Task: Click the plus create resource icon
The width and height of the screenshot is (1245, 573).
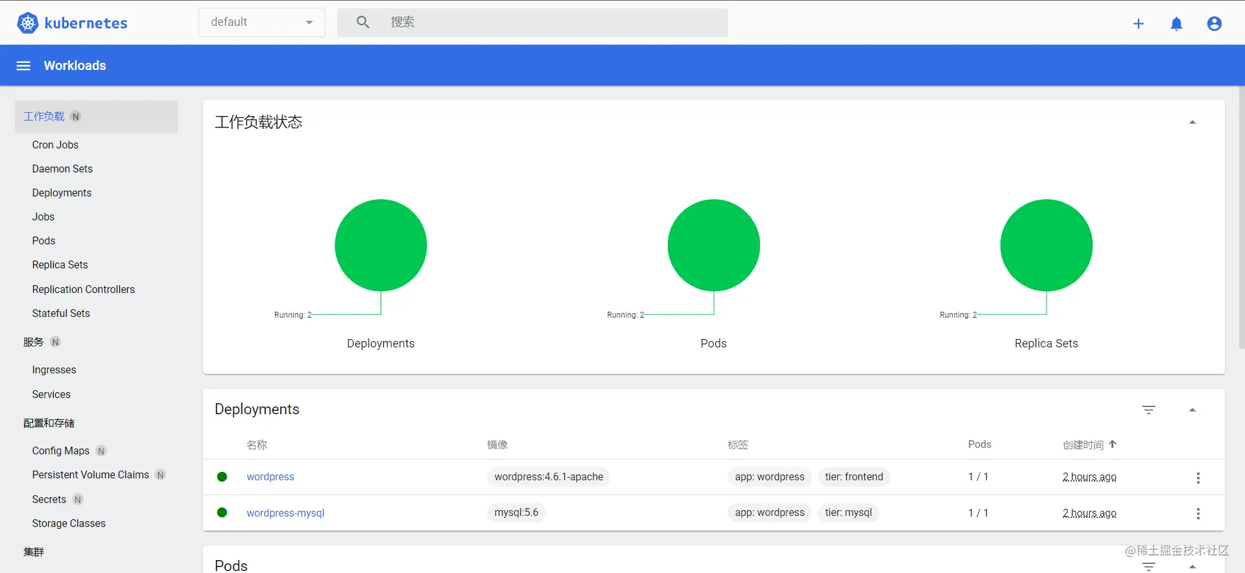Action: click(1139, 24)
